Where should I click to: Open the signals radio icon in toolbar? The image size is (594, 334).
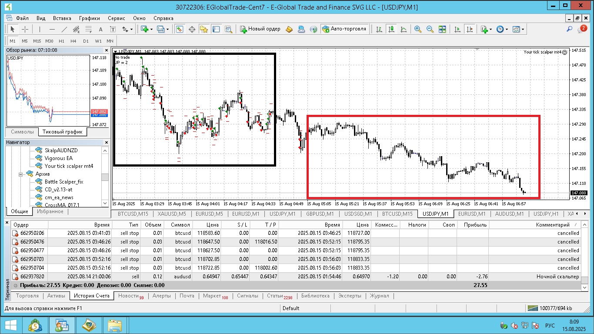[314, 29]
